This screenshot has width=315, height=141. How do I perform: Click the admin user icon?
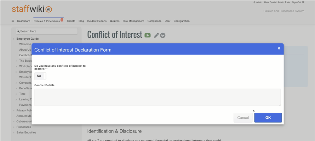pyautogui.click(x=254, y=2)
